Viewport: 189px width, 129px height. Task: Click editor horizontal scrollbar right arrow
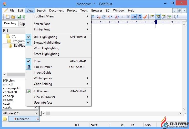(180, 113)
